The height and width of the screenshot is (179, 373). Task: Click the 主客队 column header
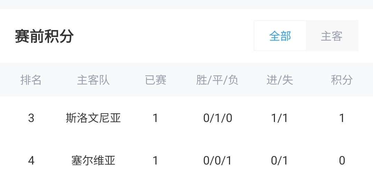pos(93,80)
